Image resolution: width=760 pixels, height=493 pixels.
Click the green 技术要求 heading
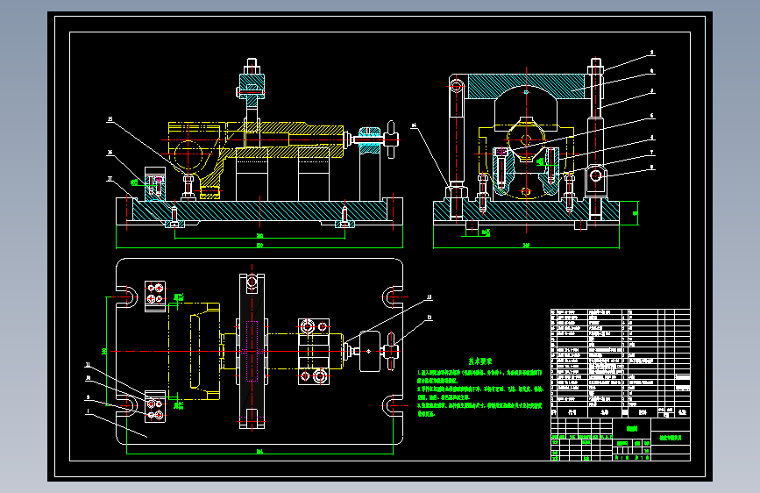click(x=480, y=361)
